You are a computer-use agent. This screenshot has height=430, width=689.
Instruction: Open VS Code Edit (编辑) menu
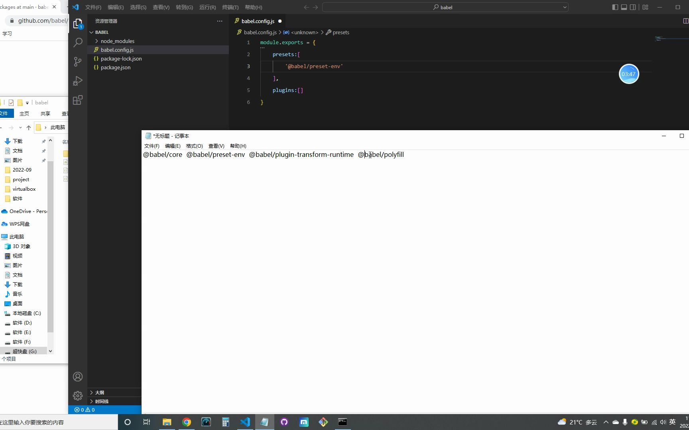pos(116,7)
